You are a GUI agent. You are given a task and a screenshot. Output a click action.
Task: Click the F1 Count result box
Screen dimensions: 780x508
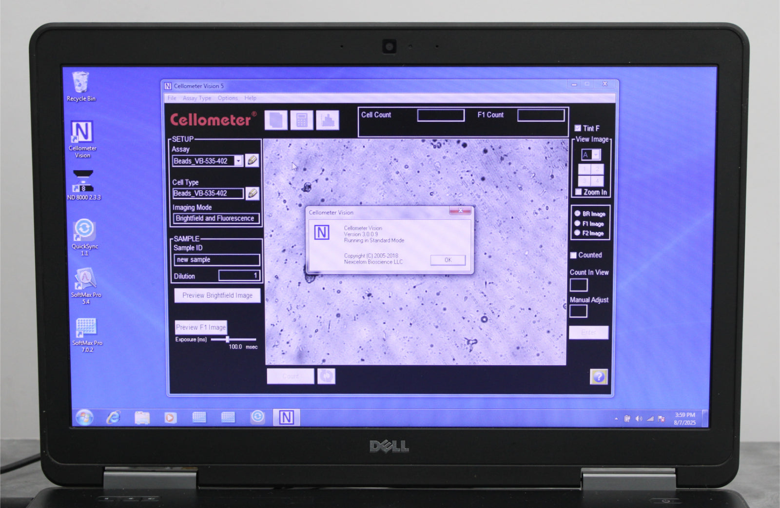541,116
